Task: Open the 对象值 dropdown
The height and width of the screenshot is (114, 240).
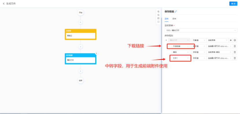Action: tap(199, 40)
